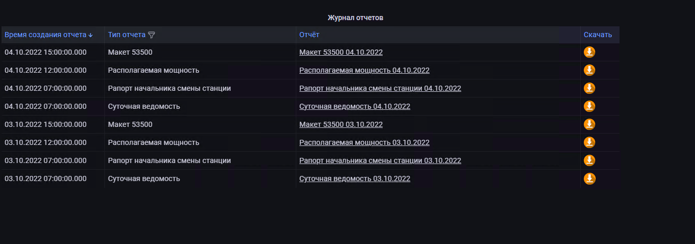Download Суточная ведомость 04.10.2022 via icon

[x=590, y=106]
